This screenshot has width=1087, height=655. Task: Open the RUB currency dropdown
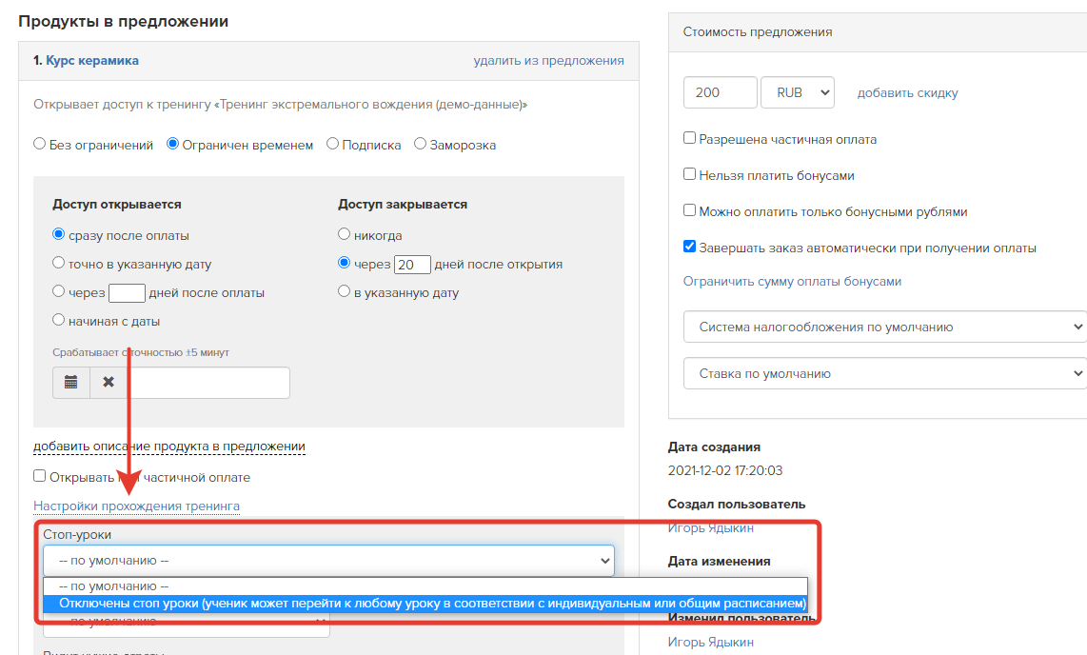tap(798, 92)
